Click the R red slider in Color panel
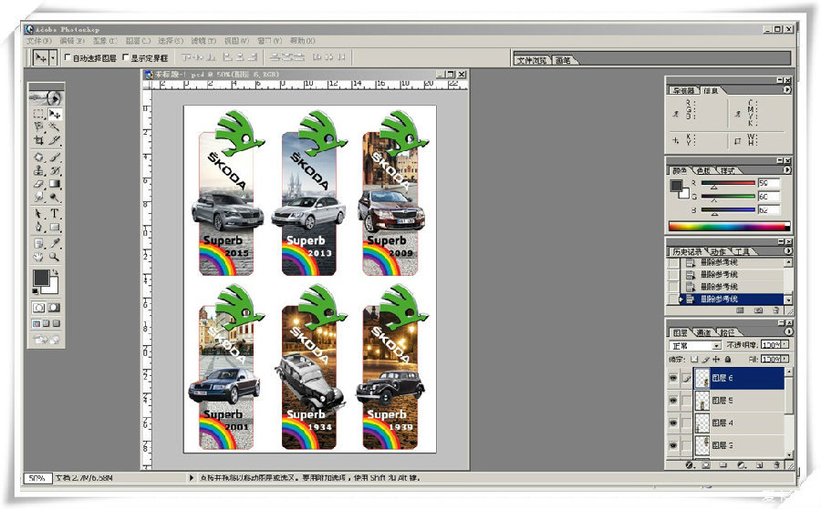821x509 pixels. [728, 183]
